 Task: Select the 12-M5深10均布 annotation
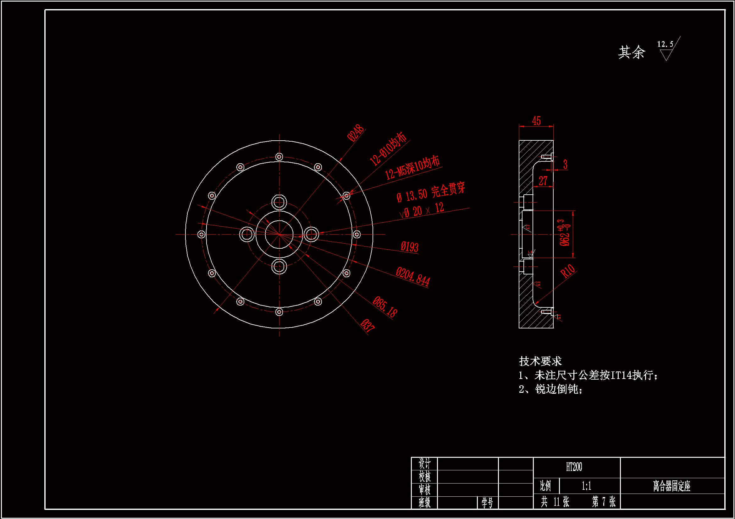coord(412,168)
